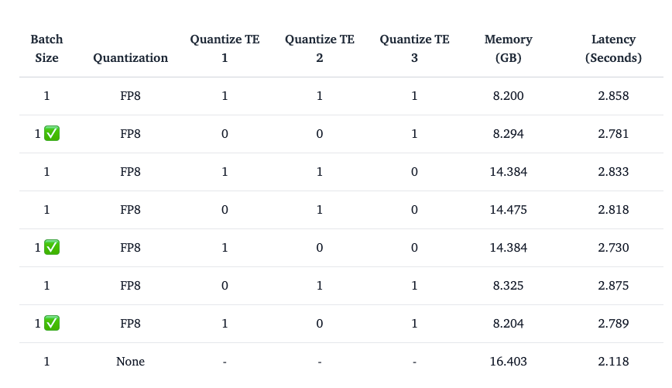Viewport: 672px width, 388px height.
Task: Select the 14.475 memory cell
Action: 508,210
